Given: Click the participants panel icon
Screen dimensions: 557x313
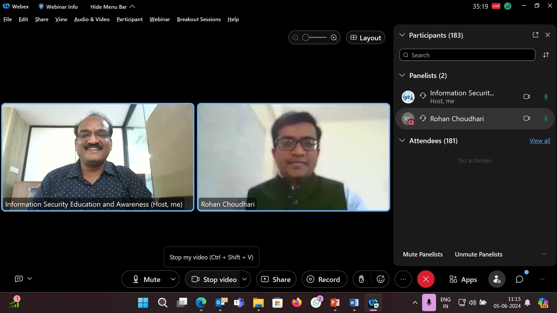Looking at the screenshot, I should tap(497, 279).
